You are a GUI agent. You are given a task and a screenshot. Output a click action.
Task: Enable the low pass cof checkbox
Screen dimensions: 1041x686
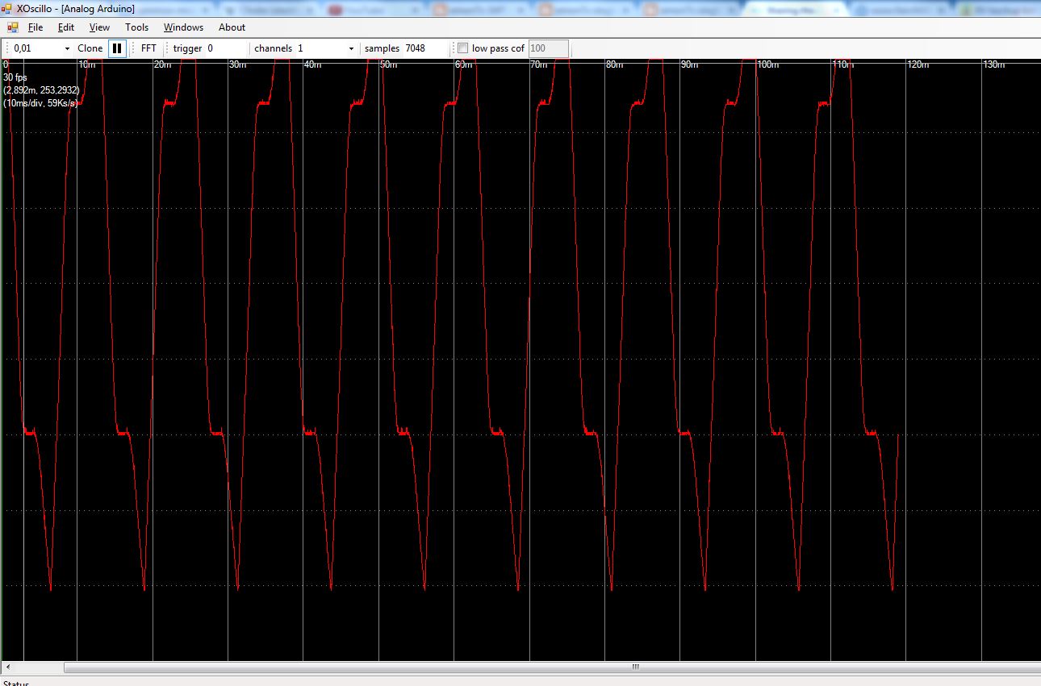(462, 48)
